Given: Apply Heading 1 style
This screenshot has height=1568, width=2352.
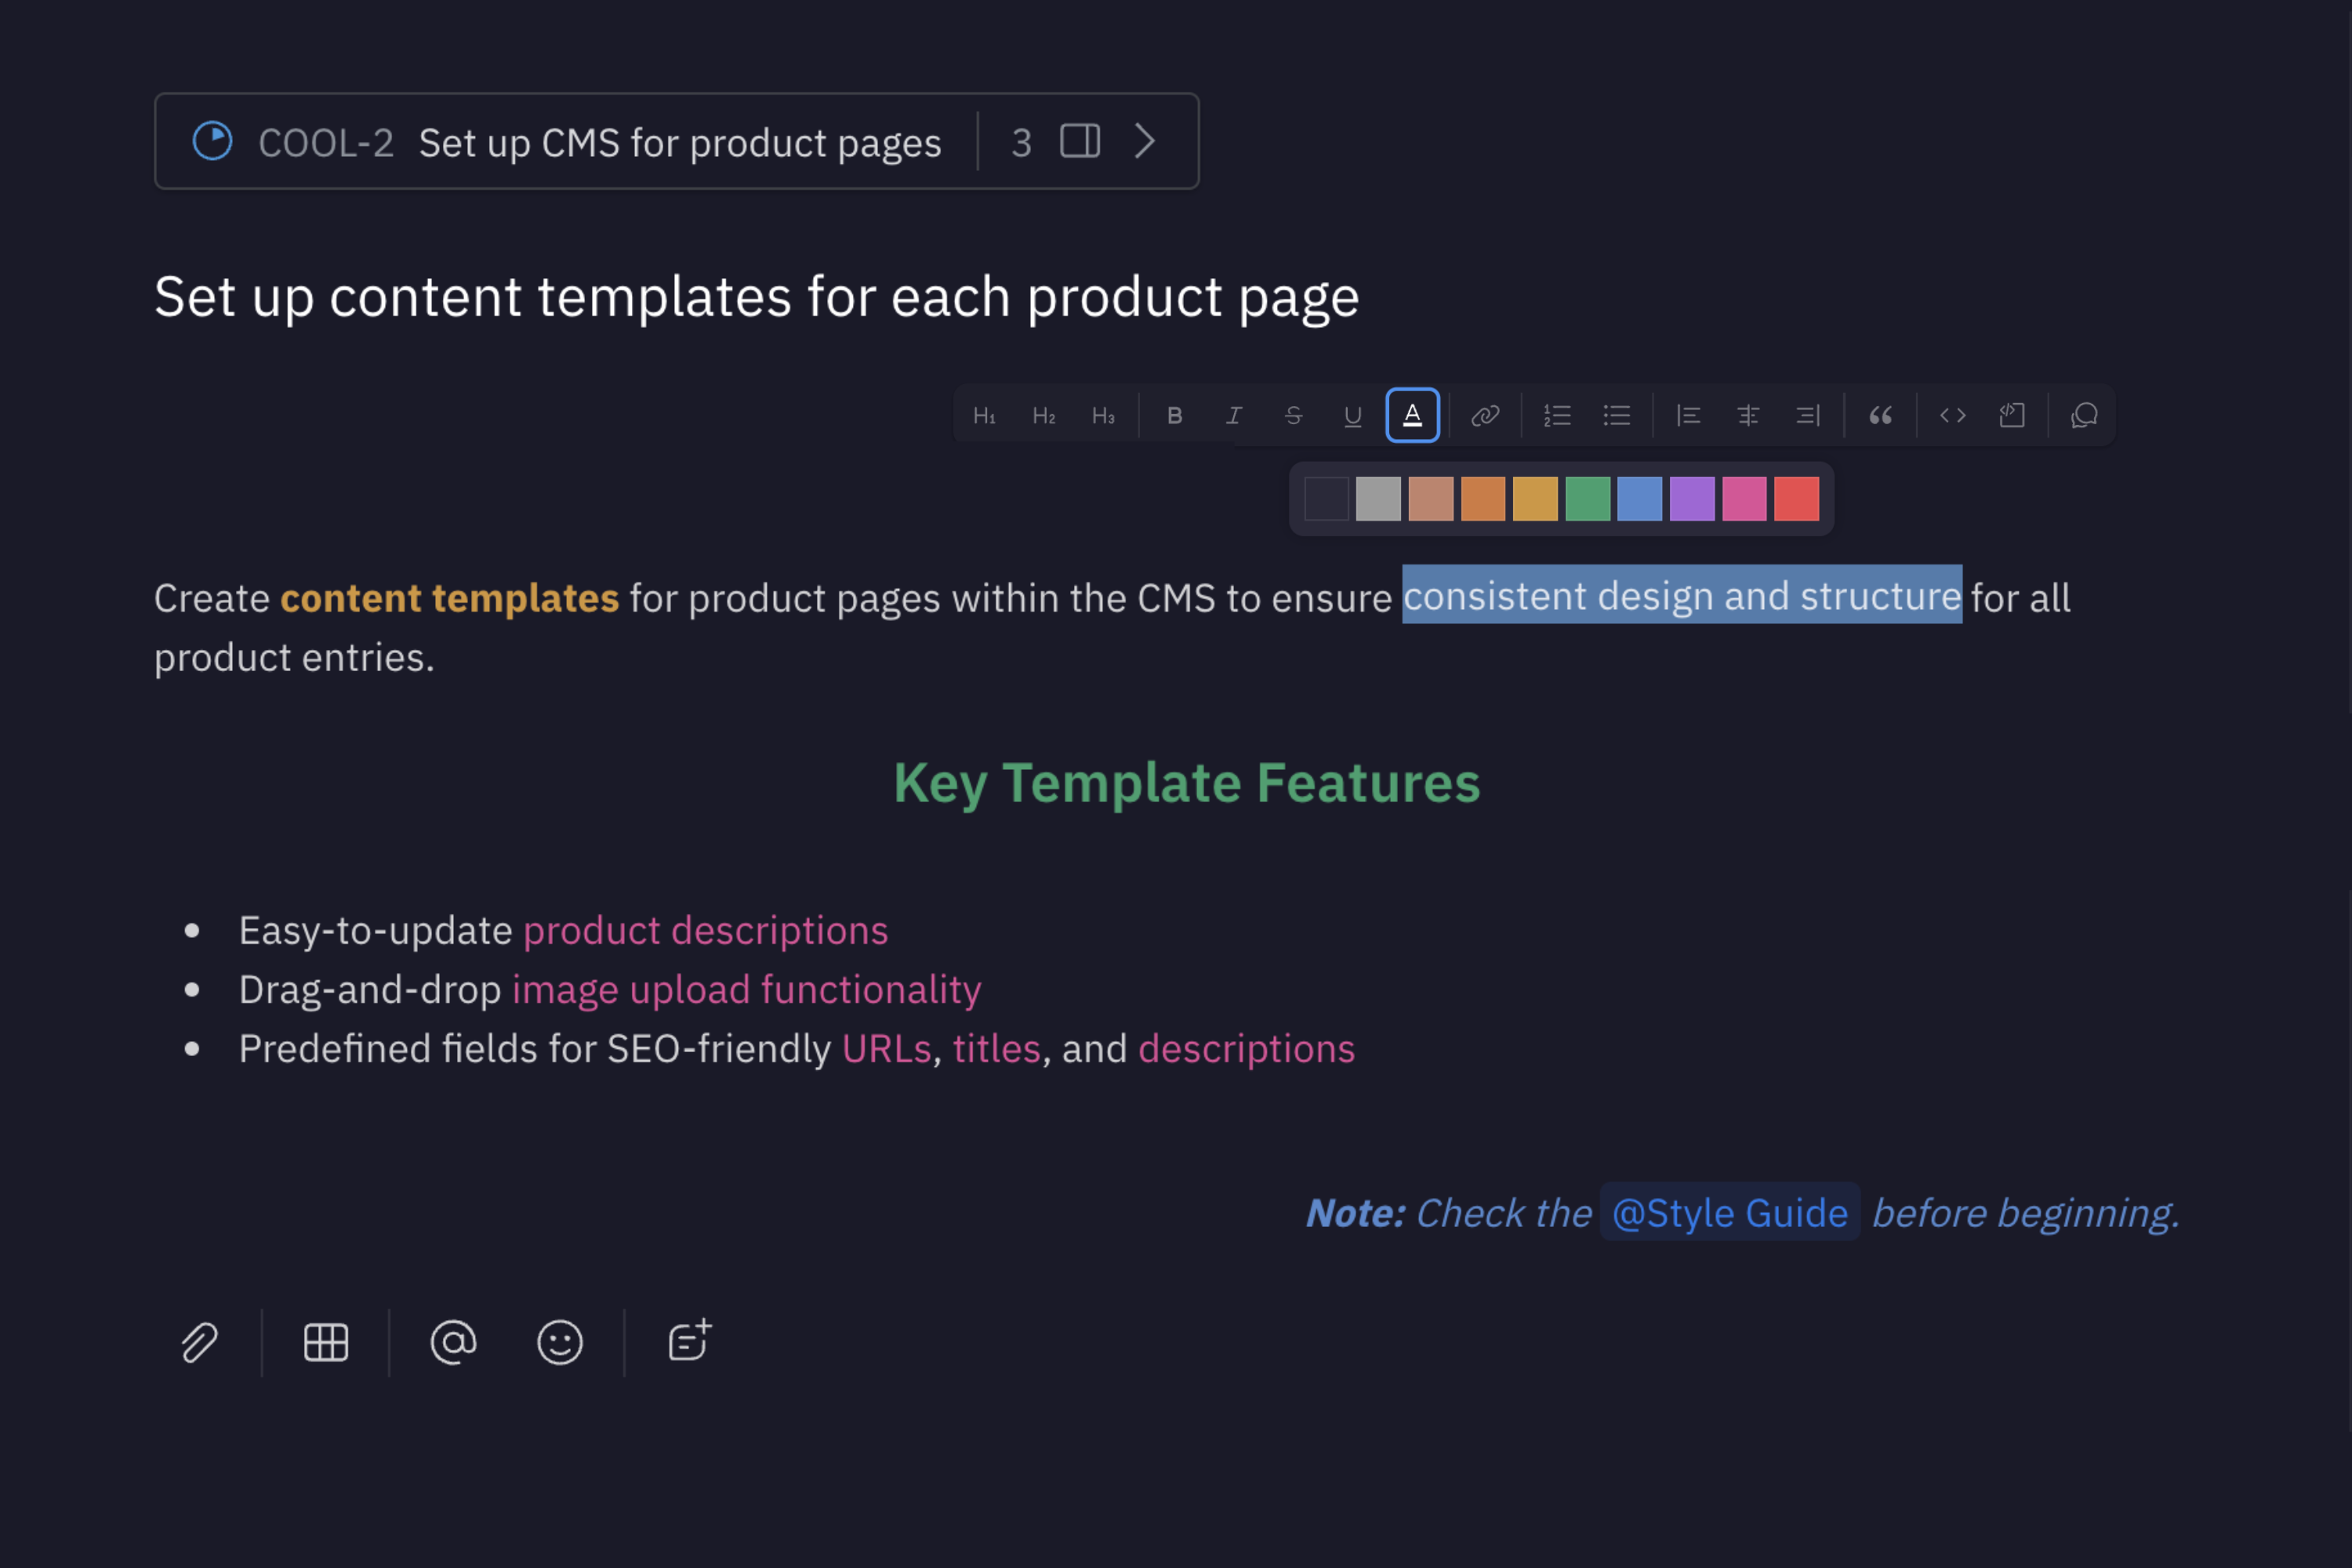Looking at the screenshot, I should click(984, 415).
